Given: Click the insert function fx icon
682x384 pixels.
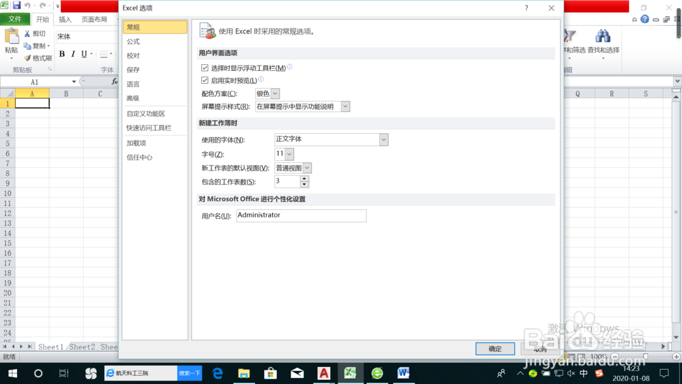Looking at the screenshot, I should pos(115,81).
